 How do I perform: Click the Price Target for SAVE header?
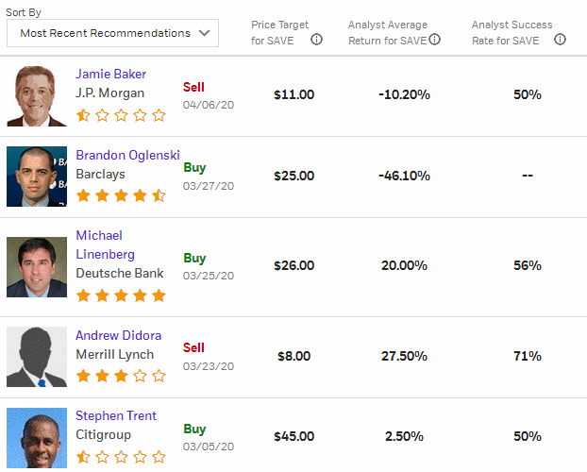[279, 32]
